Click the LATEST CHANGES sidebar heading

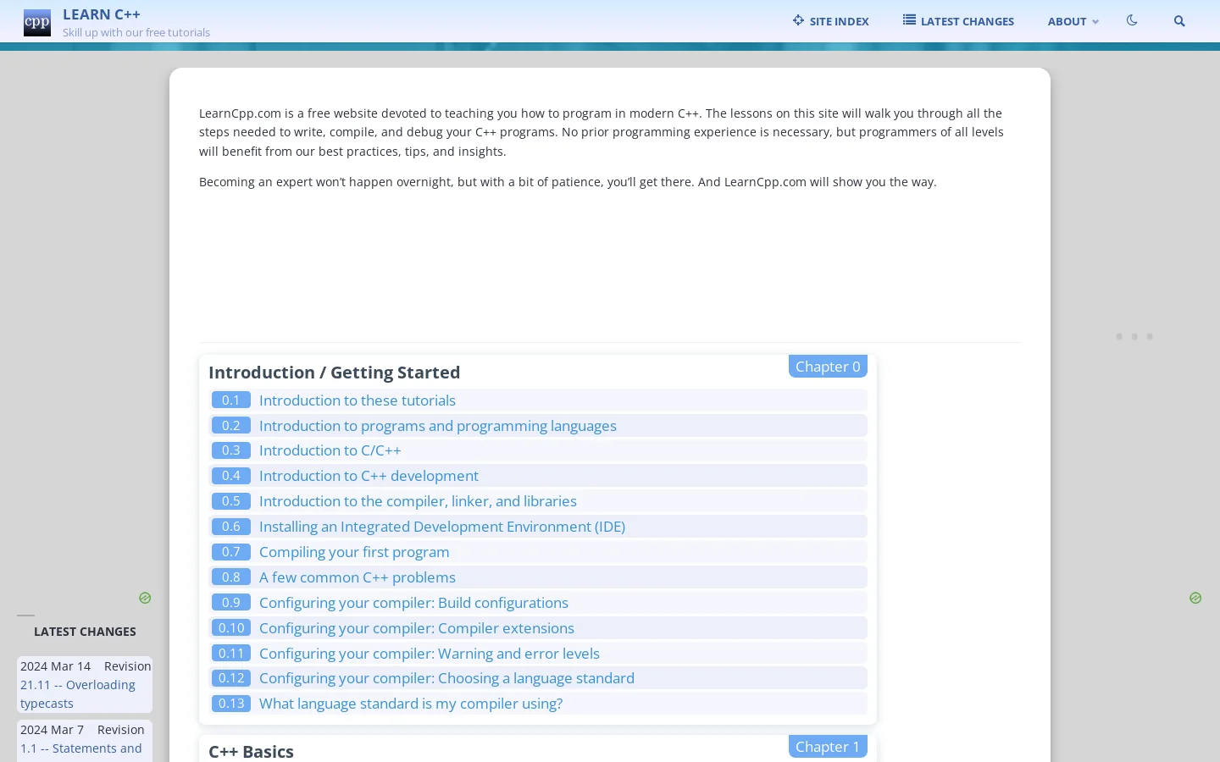pyautogui.click(x=85, y=632)
